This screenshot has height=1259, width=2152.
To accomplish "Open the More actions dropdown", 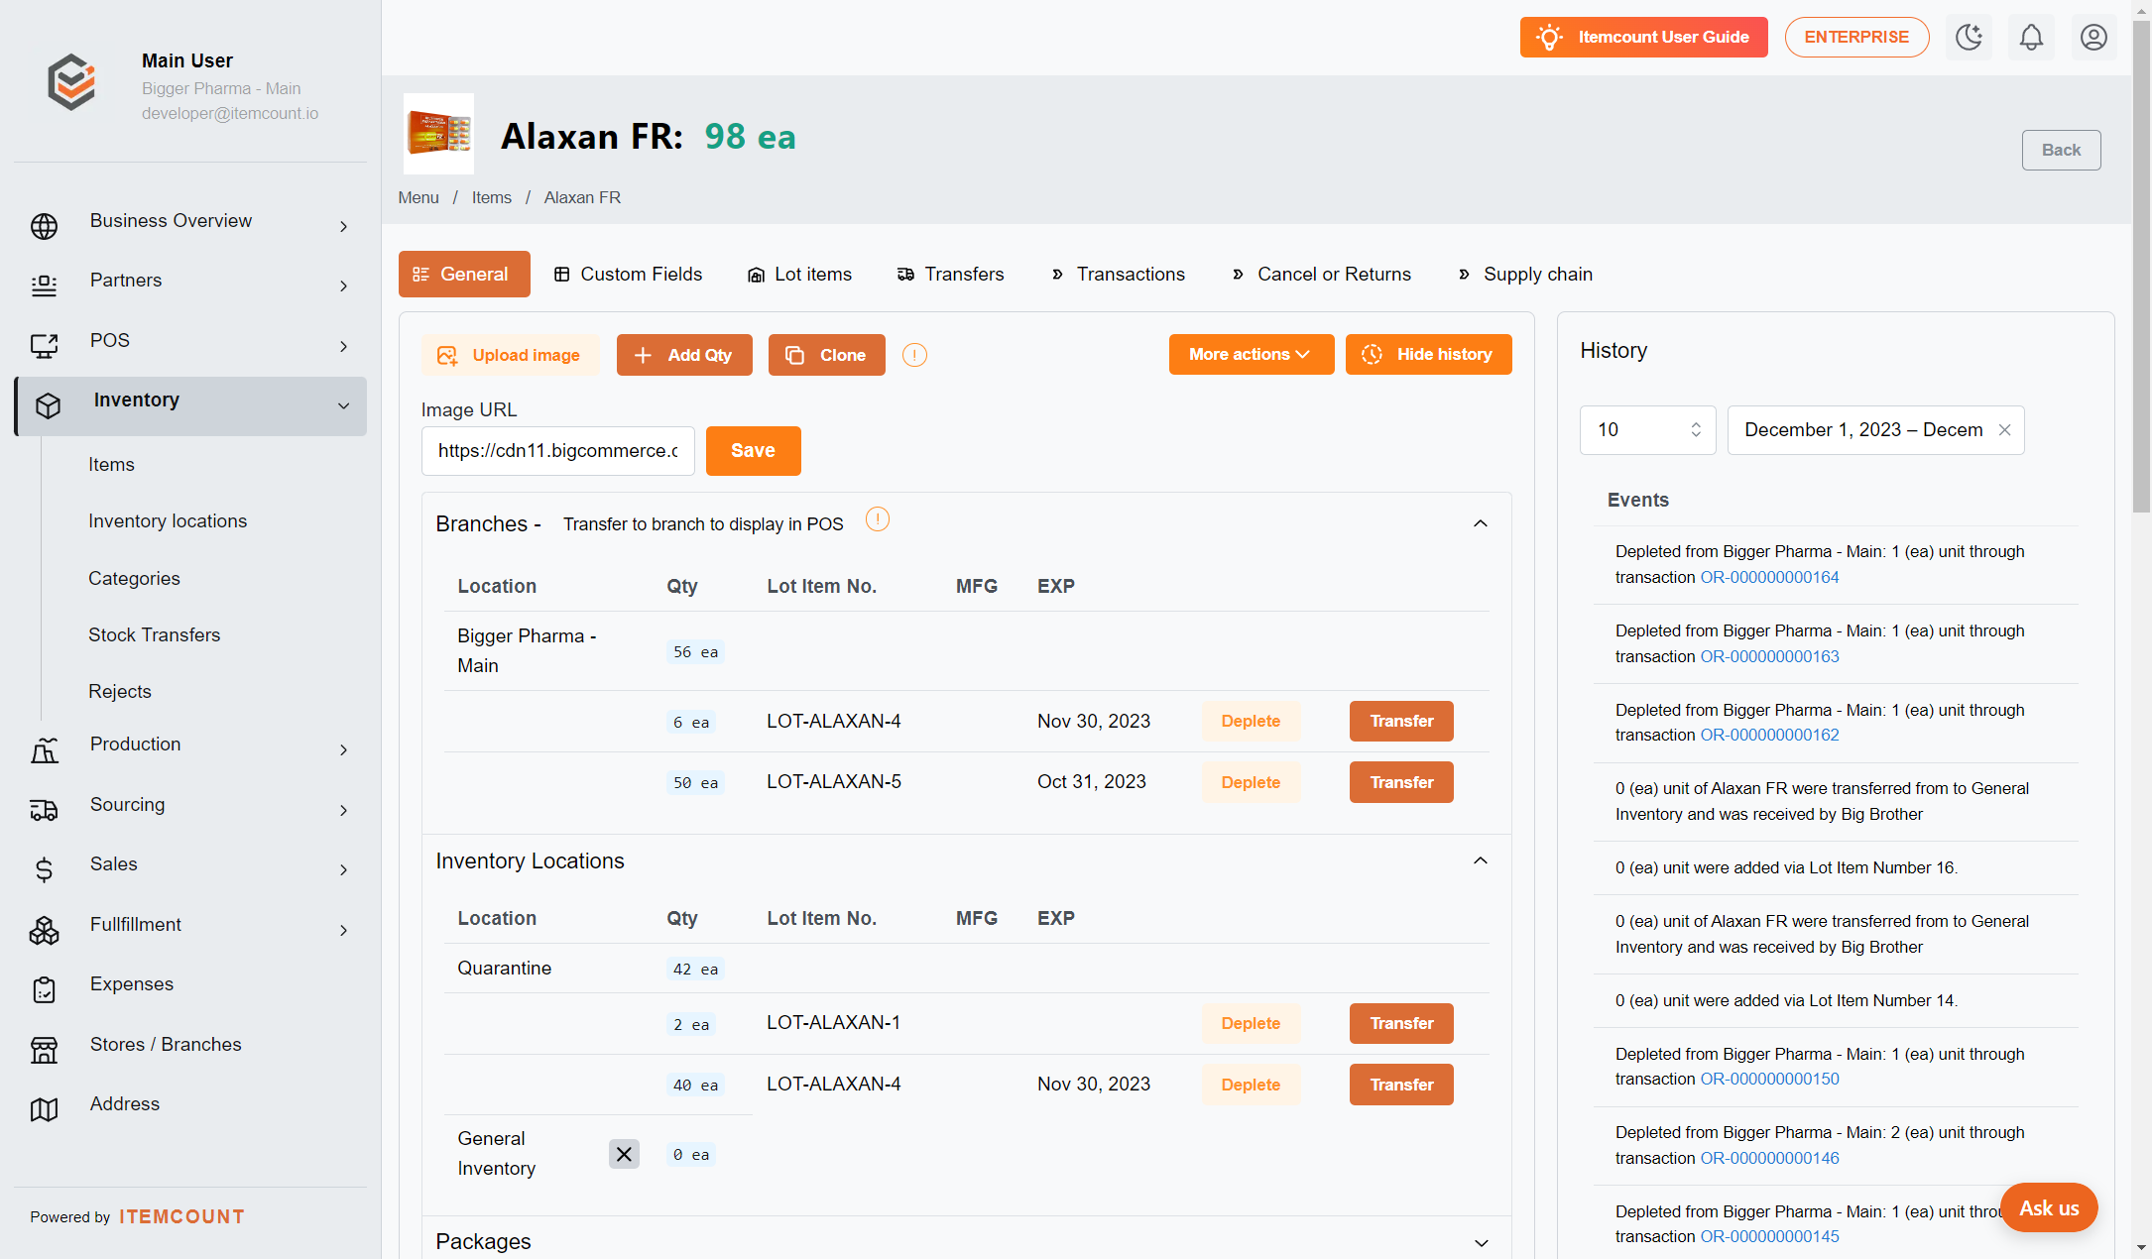I will [1251, 355].
